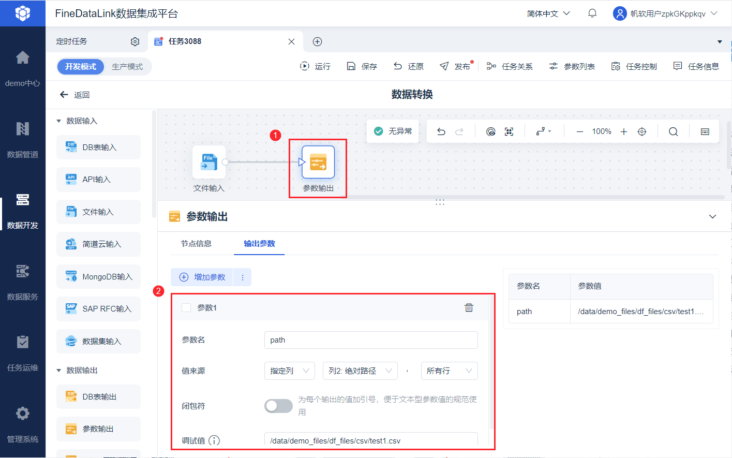Open 管理系统 in sidebar
Viewport: 732px width, 458px height.
click(22, 424)
